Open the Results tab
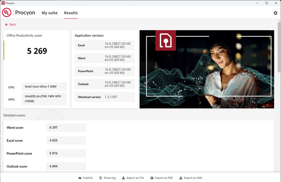Screen dimensions: 281x182 click(71, 13)
